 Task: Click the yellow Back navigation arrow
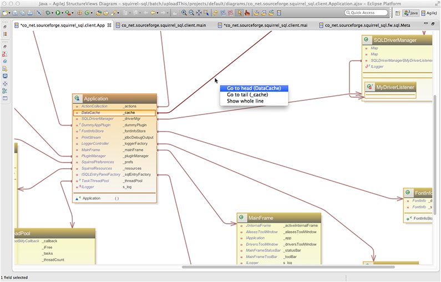[x=153, y=13]
